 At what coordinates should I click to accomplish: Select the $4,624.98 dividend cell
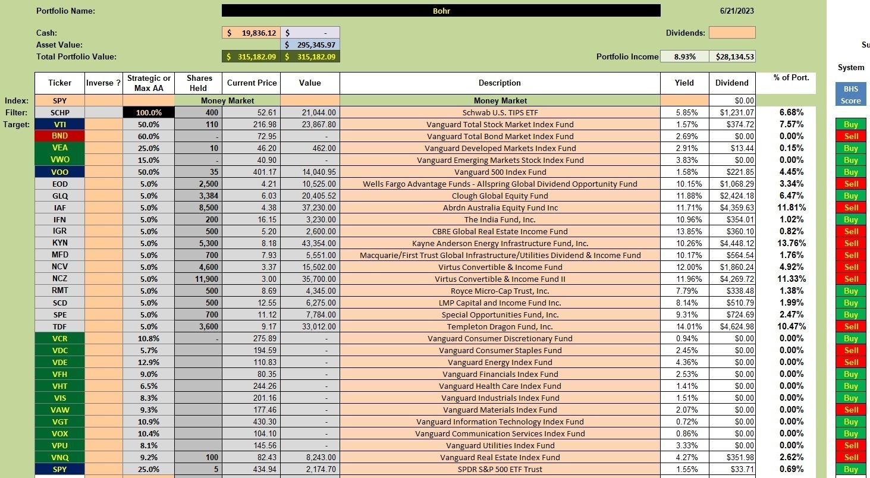732,326
